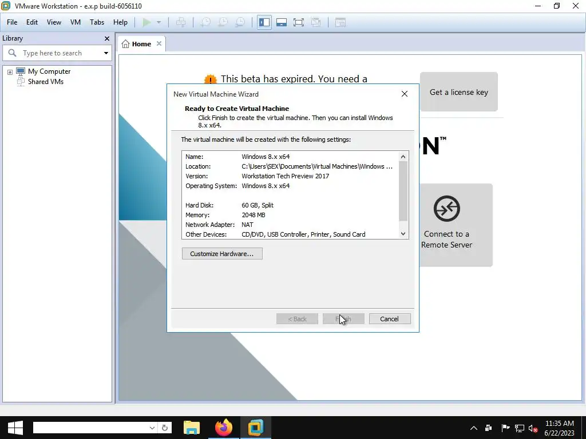Screen dimensions: 586x439
Task: Open the VM menu
Action: 76,22
